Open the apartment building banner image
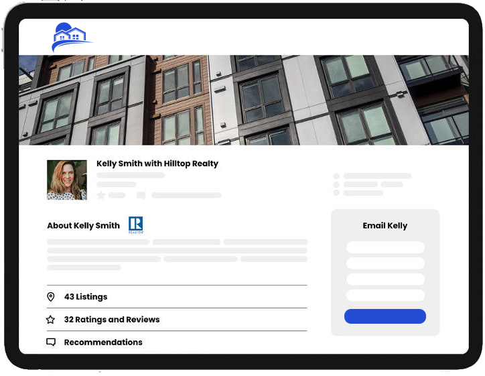This screenshot has width=485, height=376. pos(243,100)
